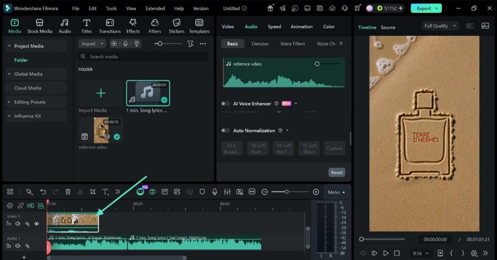
Task: Click the save project icon
Action: click(x=319, y=9)
